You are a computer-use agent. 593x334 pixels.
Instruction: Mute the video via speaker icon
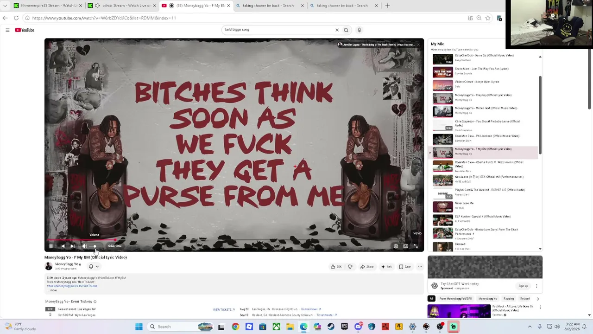84,246
